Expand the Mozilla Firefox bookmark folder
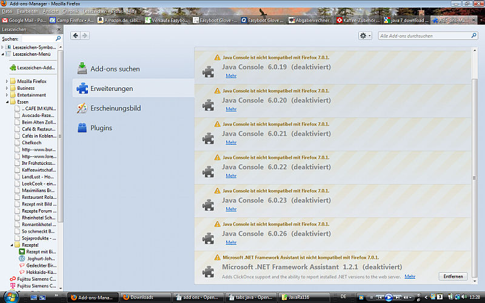 tap(7, 81)
